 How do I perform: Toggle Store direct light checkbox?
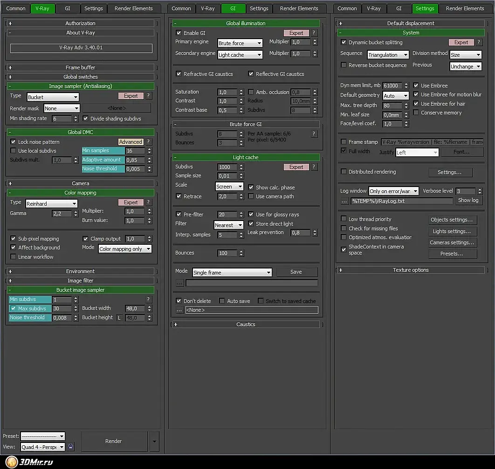coord(251,224)
